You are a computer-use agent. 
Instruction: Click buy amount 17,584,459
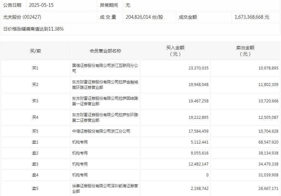pyautogui.click(x=199, y=131)
